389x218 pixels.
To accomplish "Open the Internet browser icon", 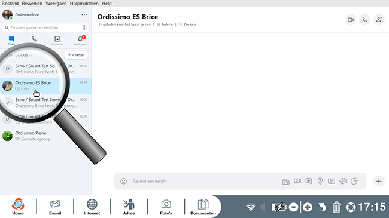I will [x=92, y=207].
